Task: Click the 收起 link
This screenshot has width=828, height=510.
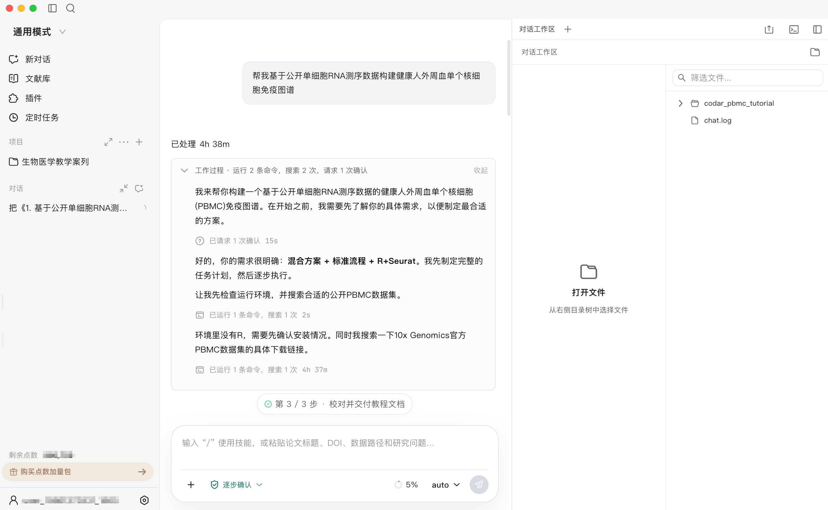Action: tap(481, 170)
